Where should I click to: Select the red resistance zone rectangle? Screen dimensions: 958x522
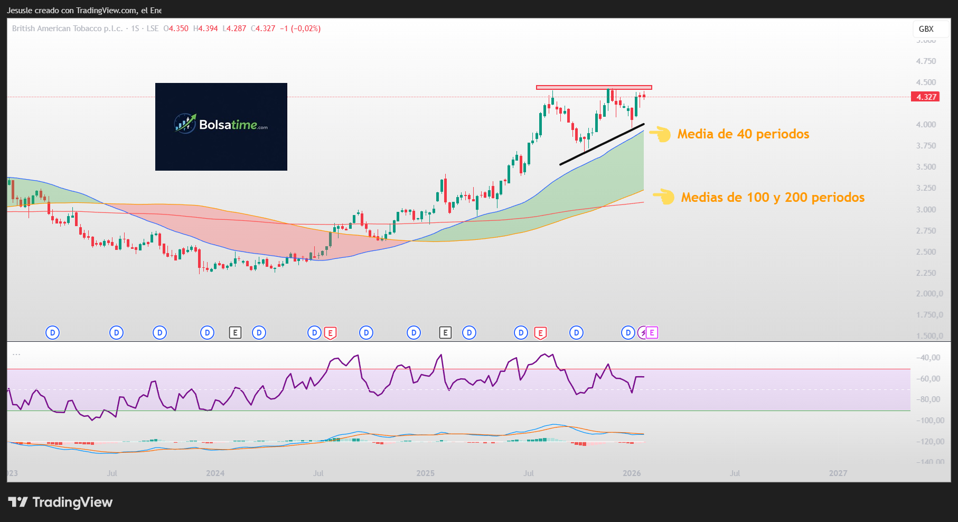594,87
